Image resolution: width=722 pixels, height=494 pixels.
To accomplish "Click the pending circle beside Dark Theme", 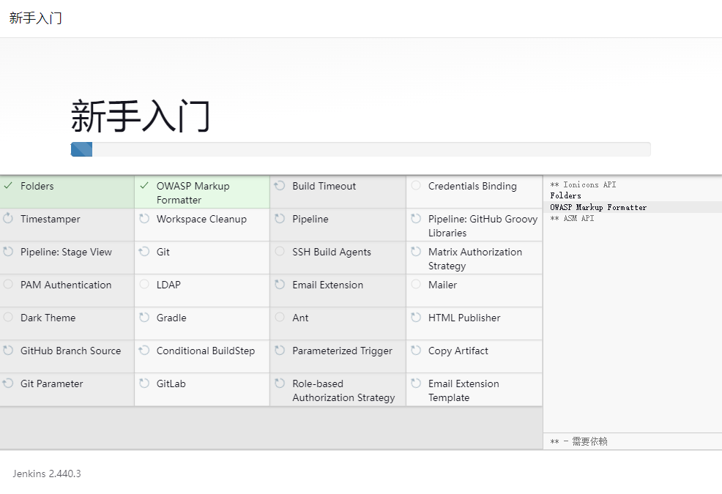I will pyautogui.click(x=8, y=318).
